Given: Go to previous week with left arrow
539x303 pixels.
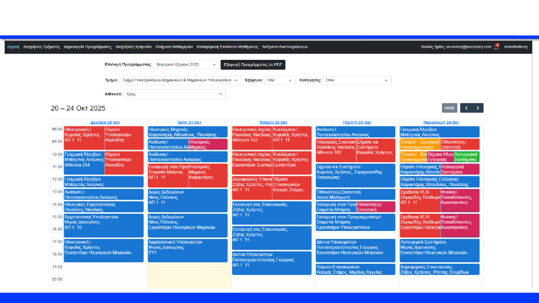Looking at the screenshot, I should point(466,108).
